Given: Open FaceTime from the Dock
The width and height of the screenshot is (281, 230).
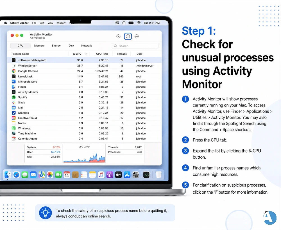Looking at the screenshot, I should point(58,174).
